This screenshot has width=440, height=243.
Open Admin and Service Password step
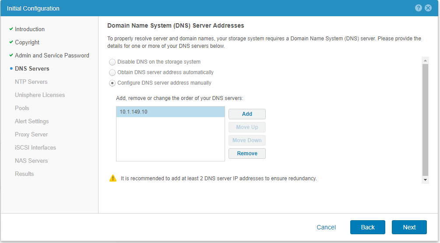coord(52,56)
